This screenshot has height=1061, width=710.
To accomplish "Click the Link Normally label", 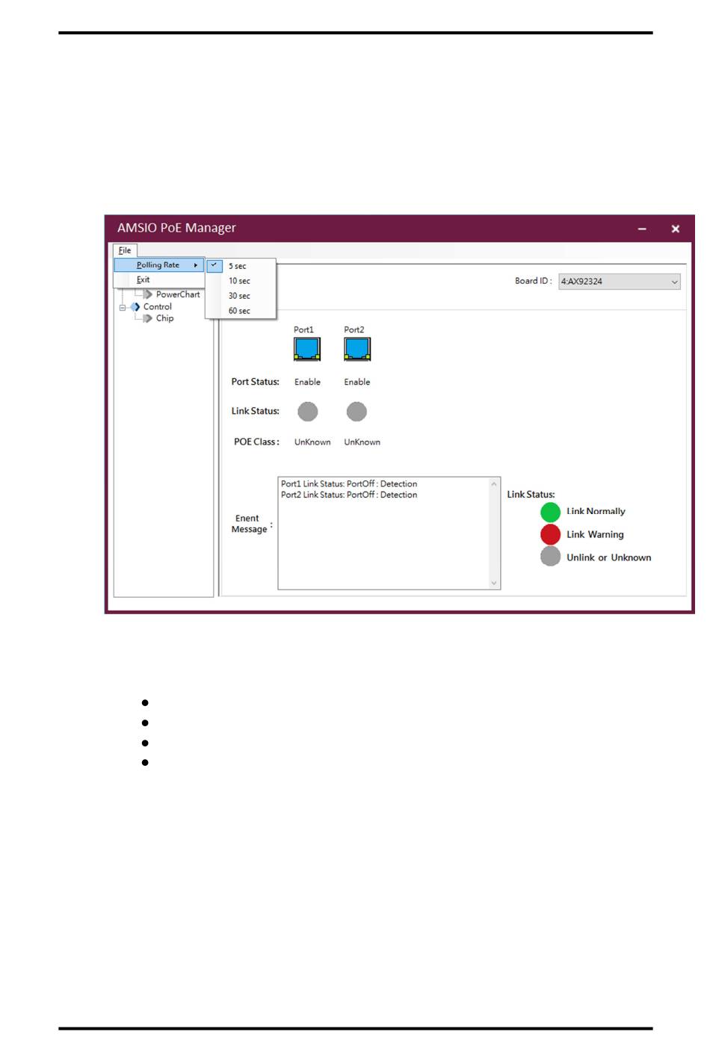I will pos(596,511).
